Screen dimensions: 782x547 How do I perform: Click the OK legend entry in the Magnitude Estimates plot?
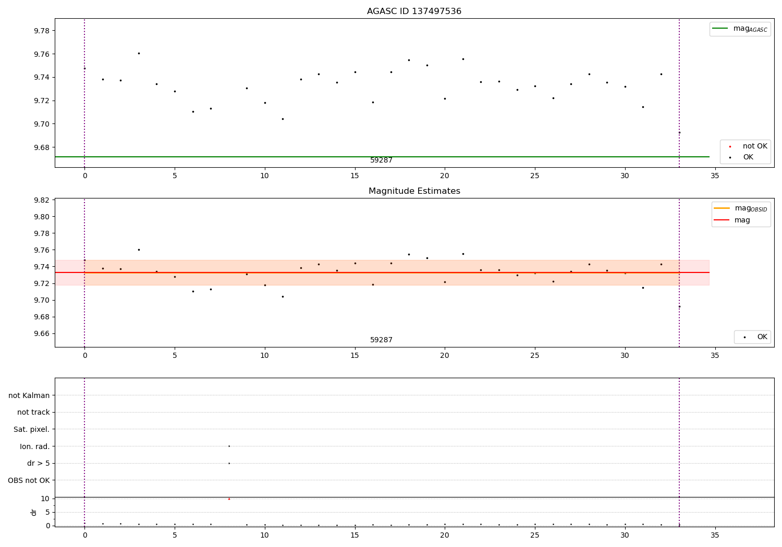(x=755, y=337)
